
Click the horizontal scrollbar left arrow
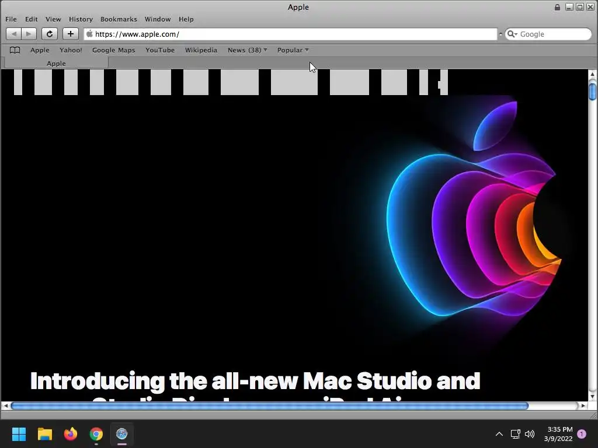(x=6, y=406)
